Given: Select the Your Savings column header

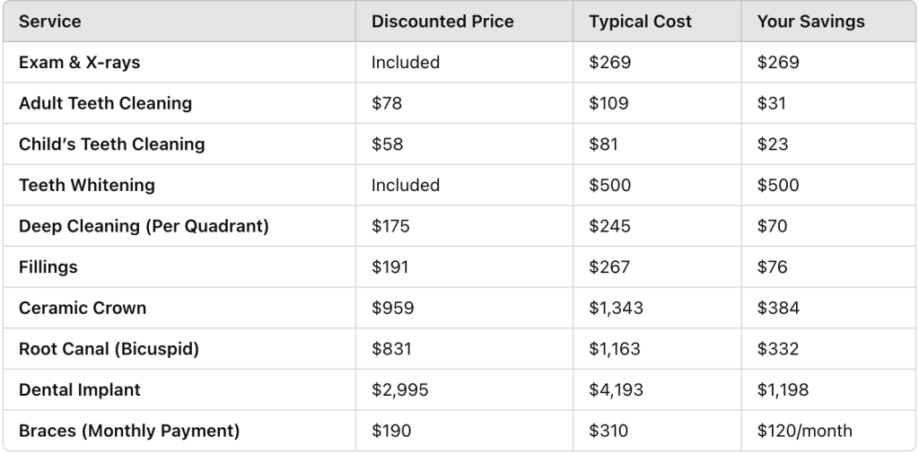Looking at the screenshot, I should coord(810,22).
